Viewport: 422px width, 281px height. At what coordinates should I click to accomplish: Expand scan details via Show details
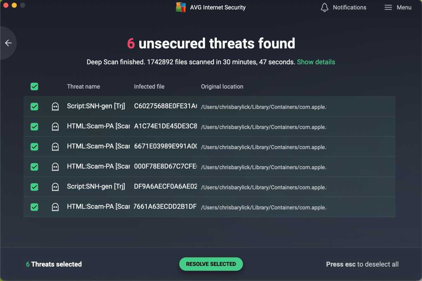coord(316,62)
